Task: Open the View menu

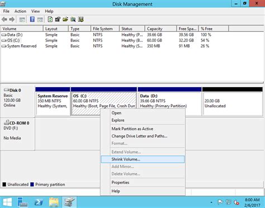Action: point(35,11)
